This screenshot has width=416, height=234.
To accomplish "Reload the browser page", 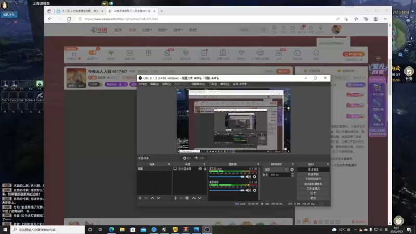I will (69, 19).
